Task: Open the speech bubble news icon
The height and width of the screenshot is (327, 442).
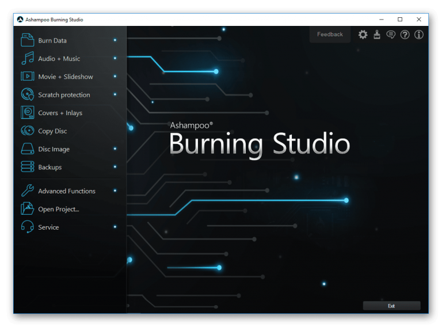Action: pyautogui.click(x=391, y=35)
